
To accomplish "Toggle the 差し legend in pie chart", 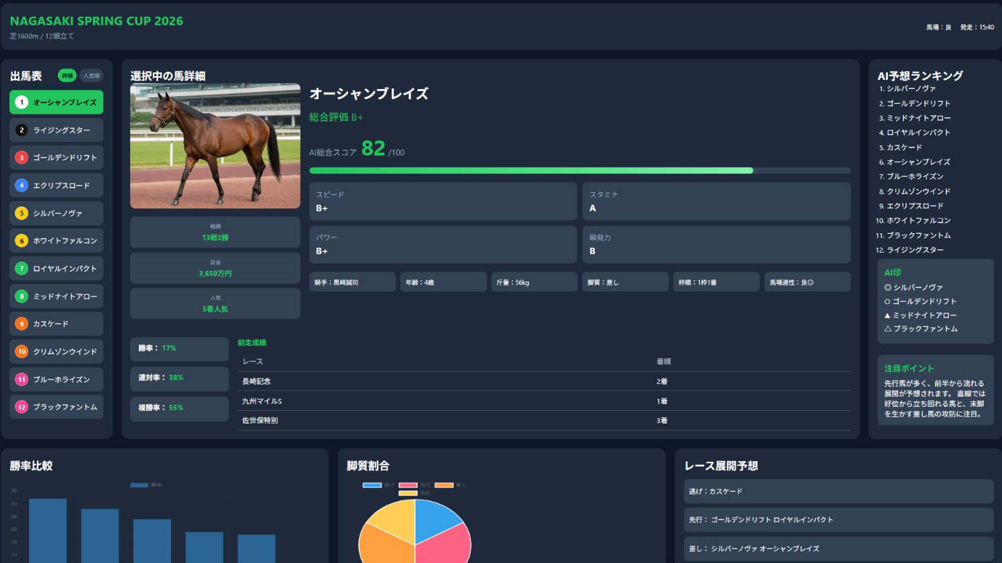I will pyautogui.click(x=450, y=485).
